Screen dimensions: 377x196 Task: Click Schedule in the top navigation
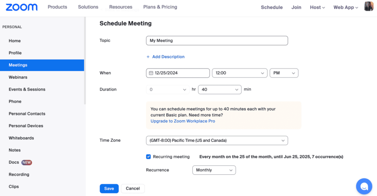272,7
